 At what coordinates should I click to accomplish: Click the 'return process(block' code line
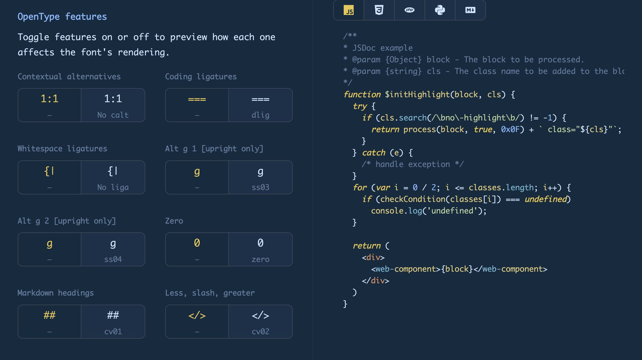click(496, 130)
